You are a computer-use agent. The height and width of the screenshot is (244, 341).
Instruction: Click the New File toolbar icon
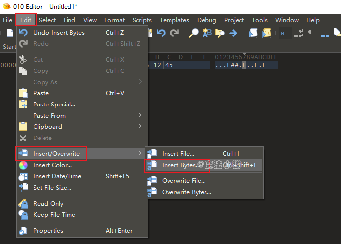[10, 33]
